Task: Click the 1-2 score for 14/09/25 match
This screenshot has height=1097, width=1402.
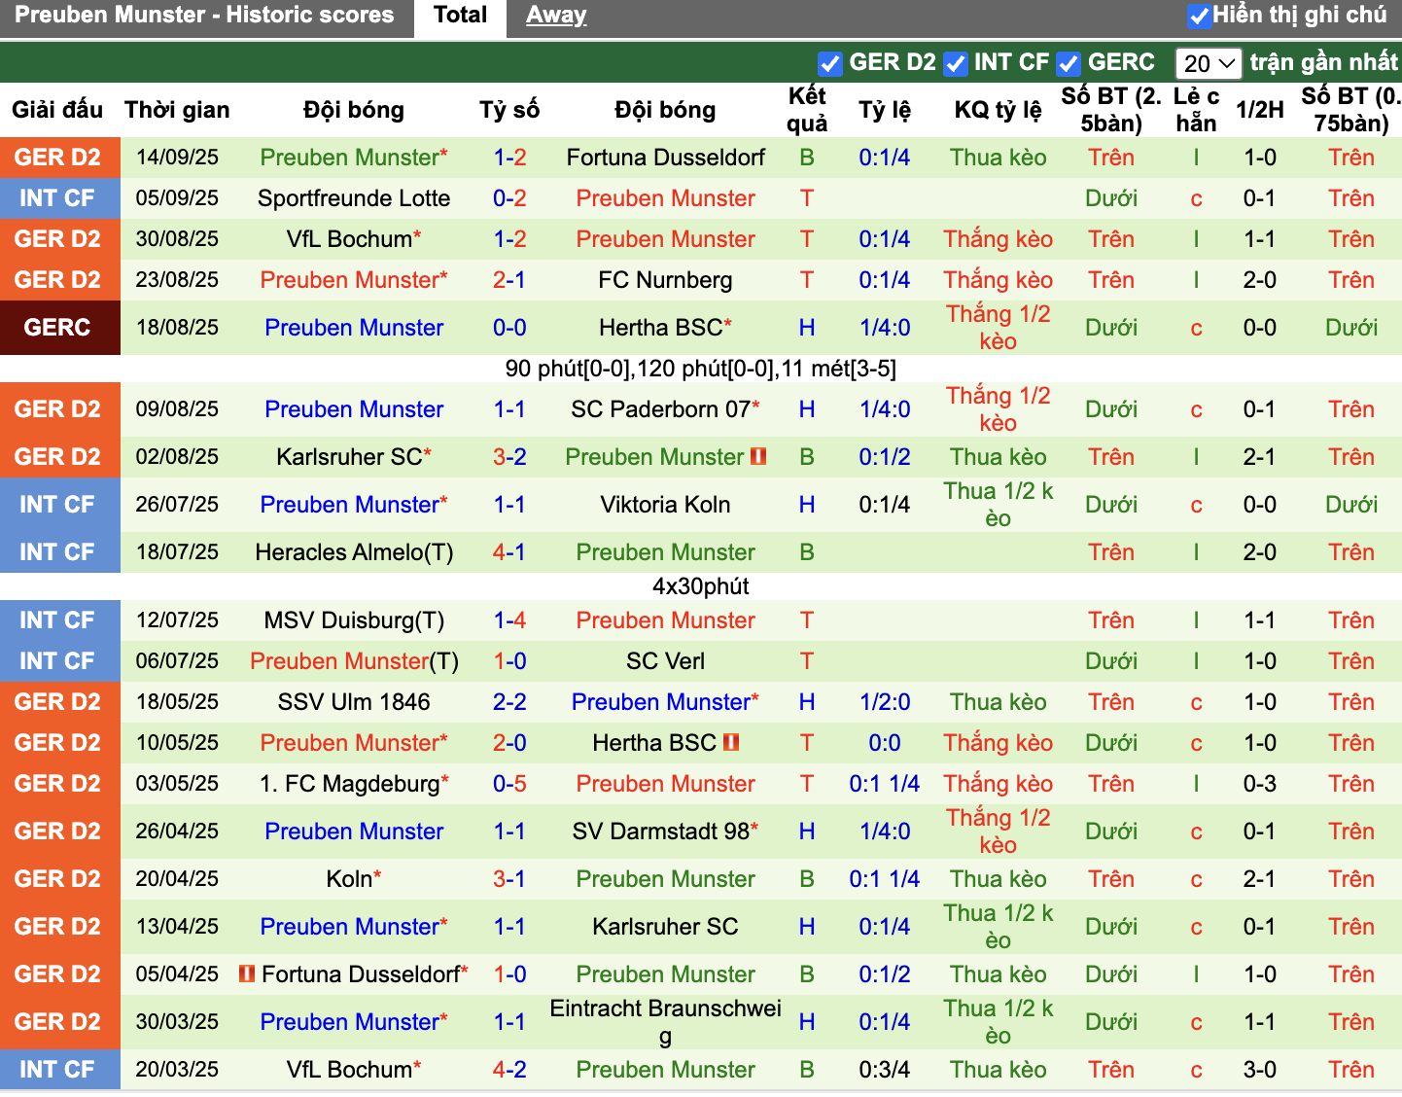Action: (509, 158)
